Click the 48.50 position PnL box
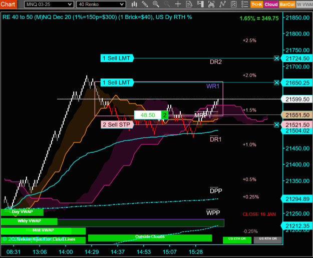The image size is (313, 258). [x=148, y=115]
